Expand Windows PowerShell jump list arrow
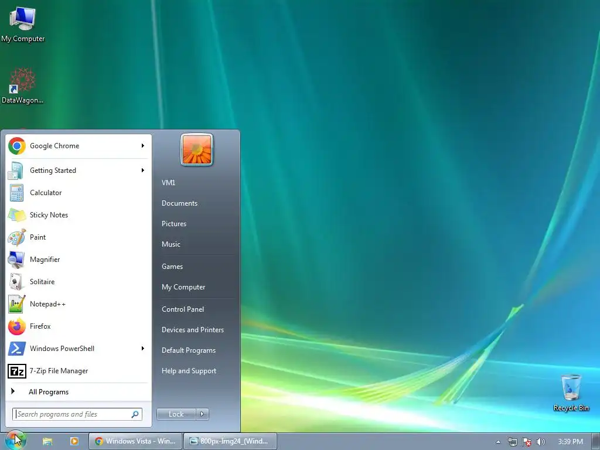The image size is (600, 450). point(143,348)
